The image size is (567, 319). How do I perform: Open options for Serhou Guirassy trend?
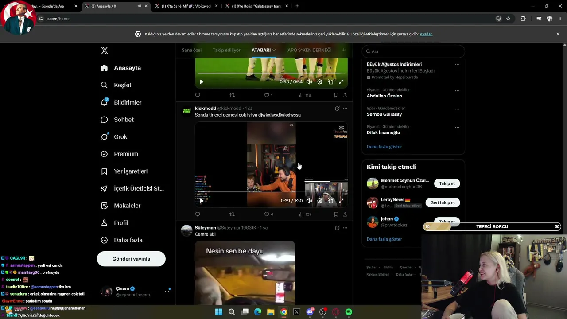(x=457, y=109)
